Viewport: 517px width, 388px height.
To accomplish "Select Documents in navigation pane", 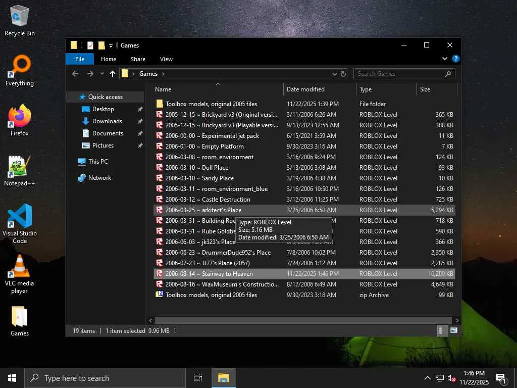I will pyautogui.click(x=108, y=133).
